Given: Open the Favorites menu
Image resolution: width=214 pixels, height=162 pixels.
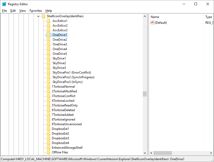Looking at the screenshot, I should pos(36,11).
